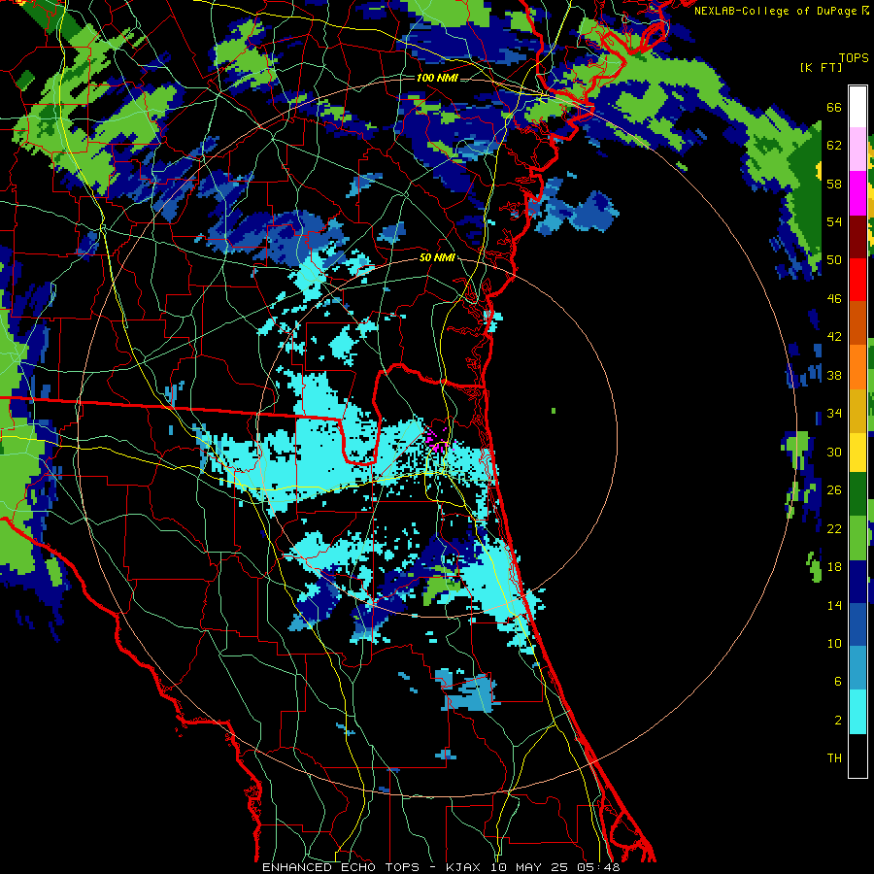Click the isolated green echo dot offshore
The width and height of the screenshot is (874, 874).
(x=554, y=411)
